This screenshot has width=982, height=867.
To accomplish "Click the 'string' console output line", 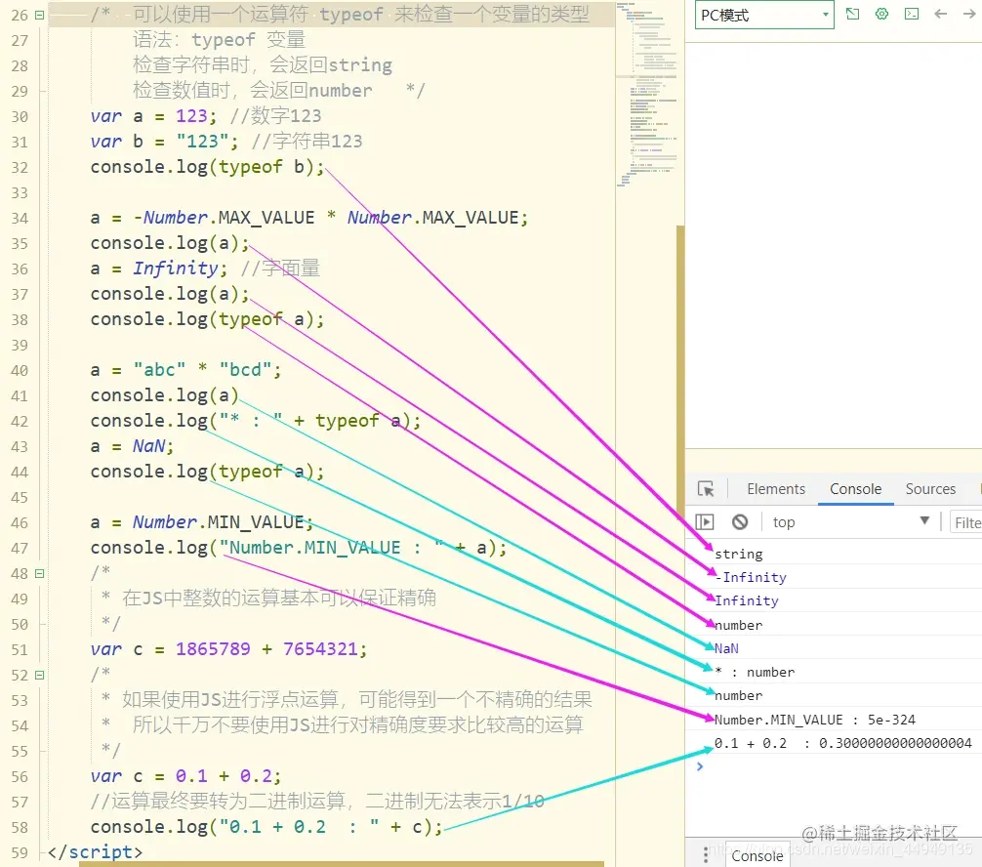I will coord(738,554).
